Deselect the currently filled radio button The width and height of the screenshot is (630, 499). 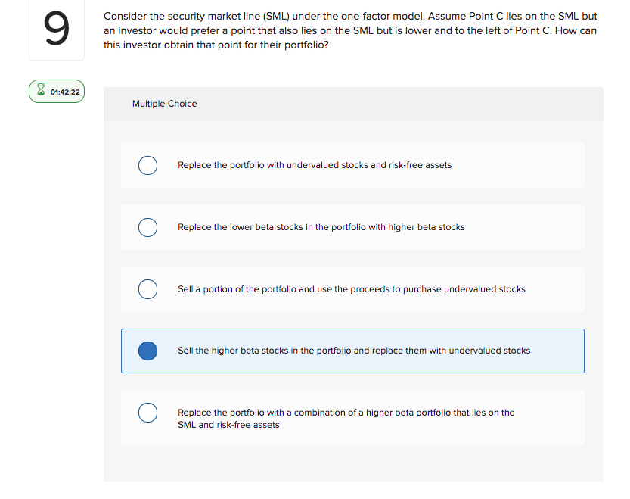pos(147,351)
